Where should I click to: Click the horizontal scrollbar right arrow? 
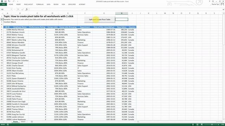point(222,122)
